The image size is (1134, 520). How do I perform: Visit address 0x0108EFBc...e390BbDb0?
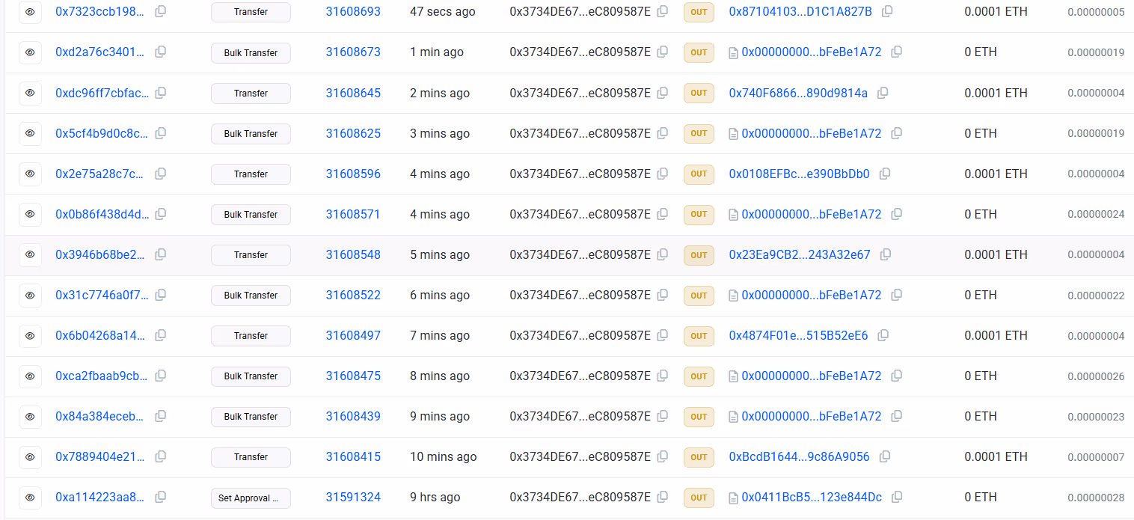(799, 174)
